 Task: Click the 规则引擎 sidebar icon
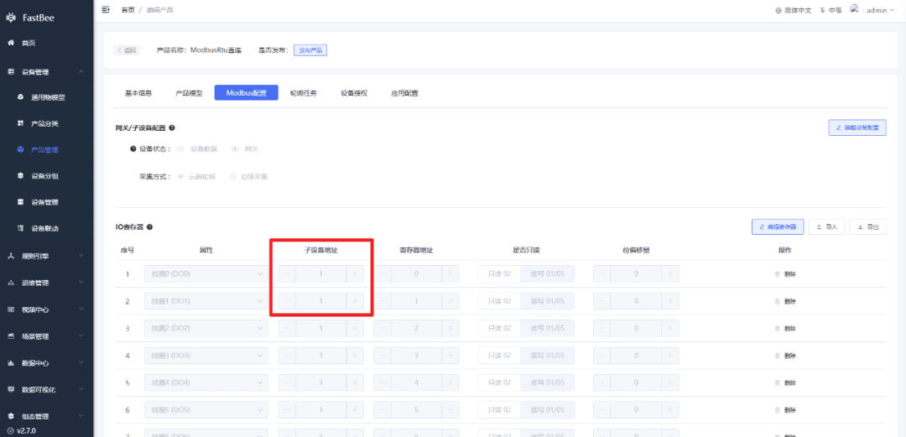pos(10,256)
